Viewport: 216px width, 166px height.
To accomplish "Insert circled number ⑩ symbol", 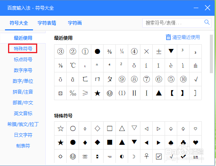I will click(183, 79).
